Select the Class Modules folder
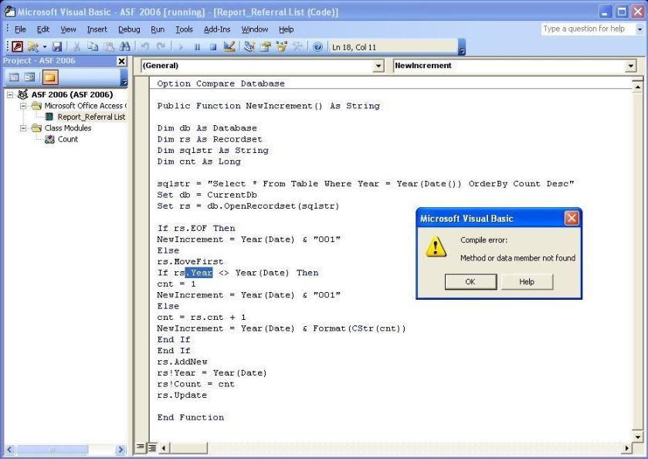This screenshot has width=648, height=459. pyautogui.click(x=68, y=128)
